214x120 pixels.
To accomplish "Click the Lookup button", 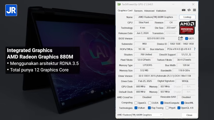I will coord(187,17).
